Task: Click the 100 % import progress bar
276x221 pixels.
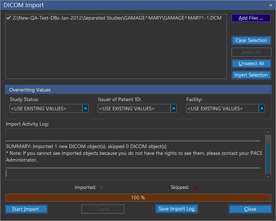Action: pyautogui.click(x=138, y=198)
